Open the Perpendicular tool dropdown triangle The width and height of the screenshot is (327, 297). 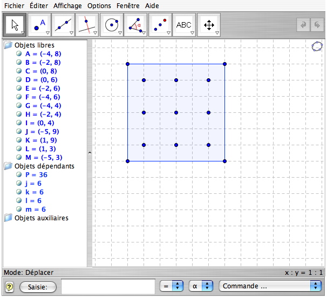(96, 33)
